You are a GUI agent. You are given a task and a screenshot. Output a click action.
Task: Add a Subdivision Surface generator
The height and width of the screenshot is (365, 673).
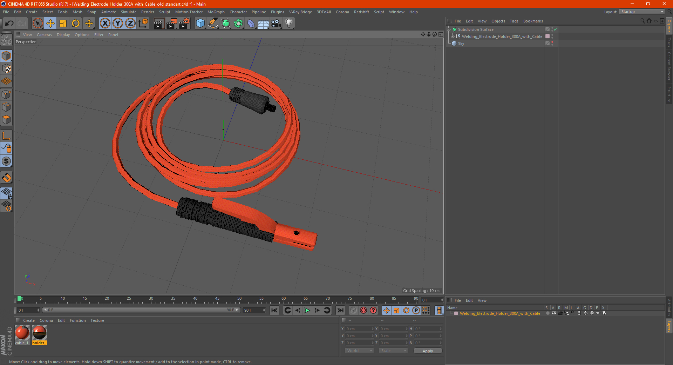click(x=226, y=24)
